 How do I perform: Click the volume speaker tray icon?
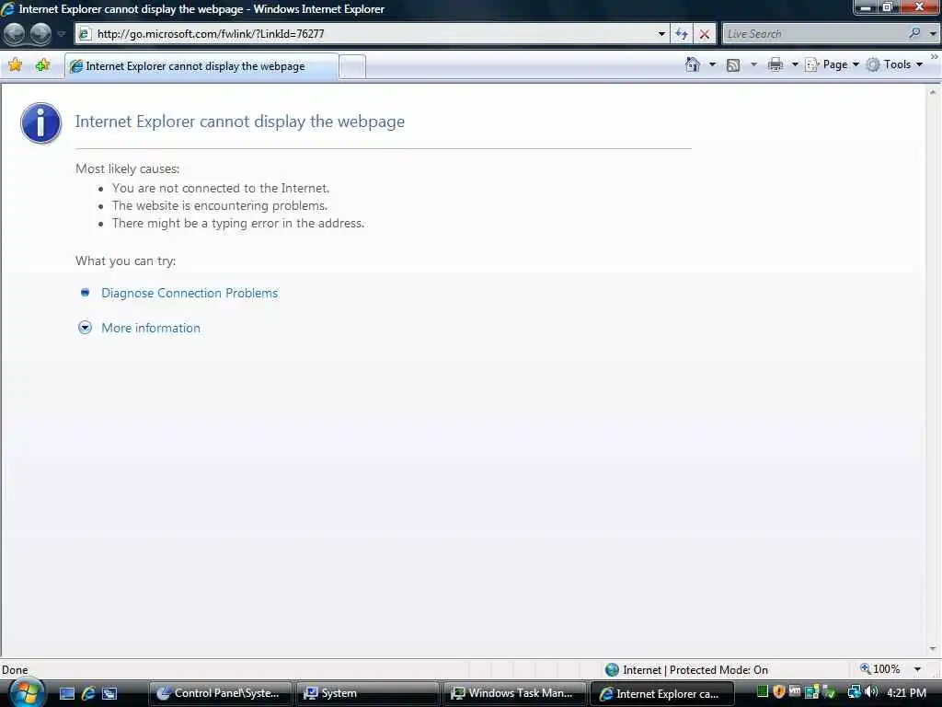(x=870, y=692)
